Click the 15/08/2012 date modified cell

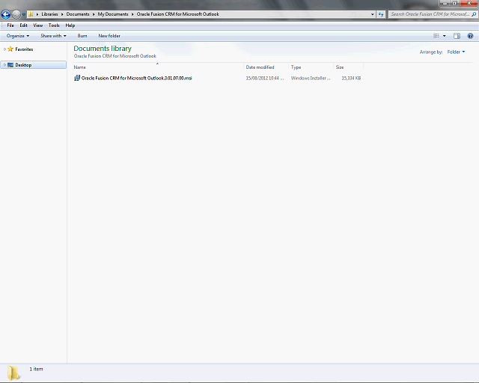click(265, 79)
